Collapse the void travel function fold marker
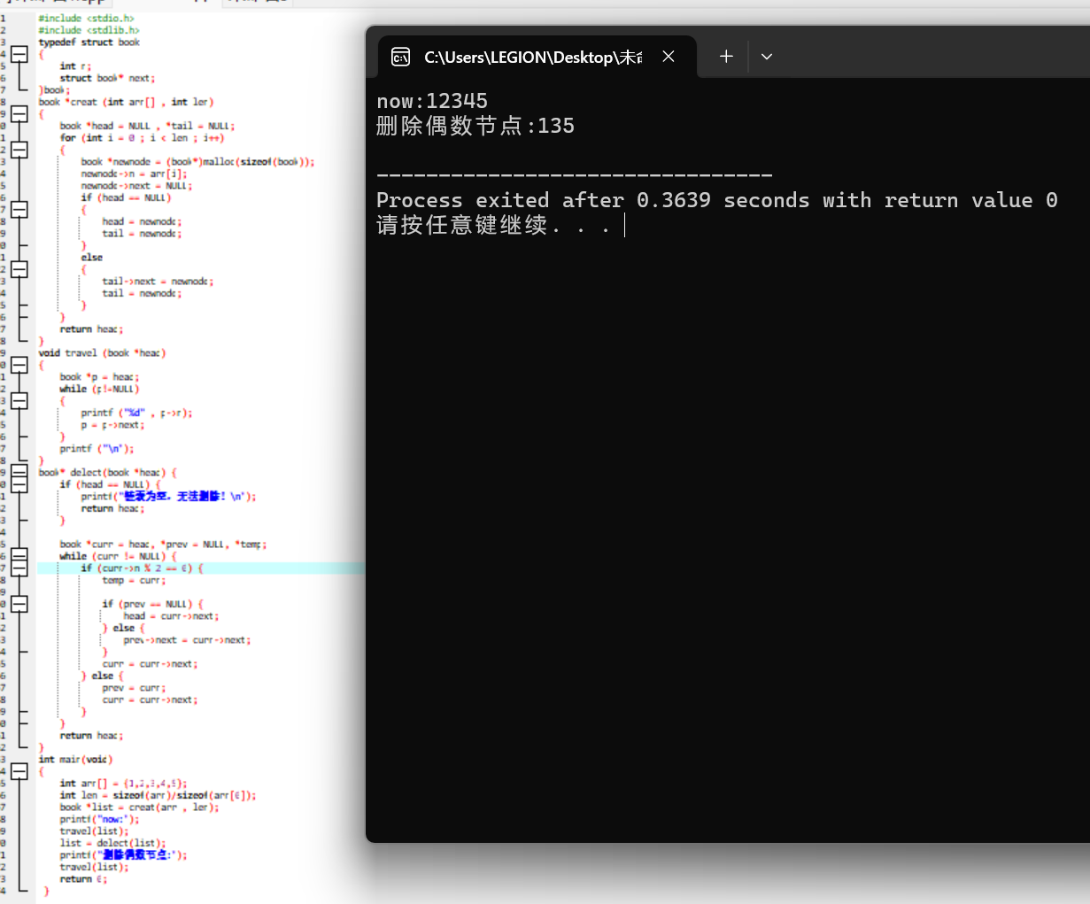Screen dimensions: 1090x904 (x=19, y=365)
